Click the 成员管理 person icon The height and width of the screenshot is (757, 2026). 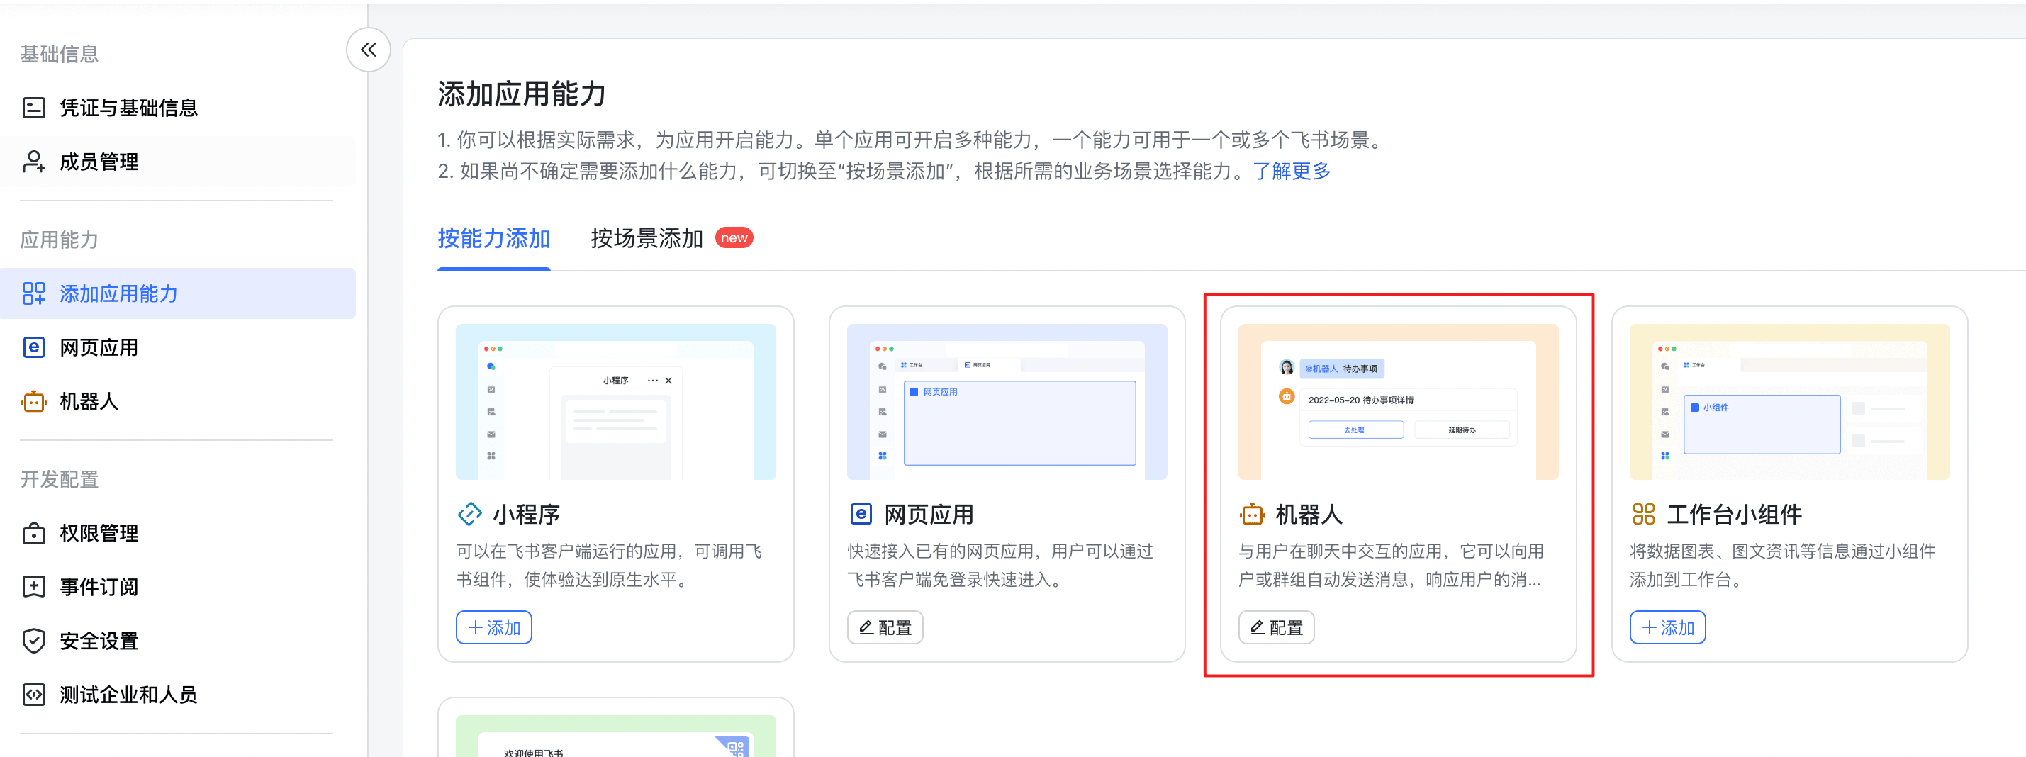coord(34,162)
